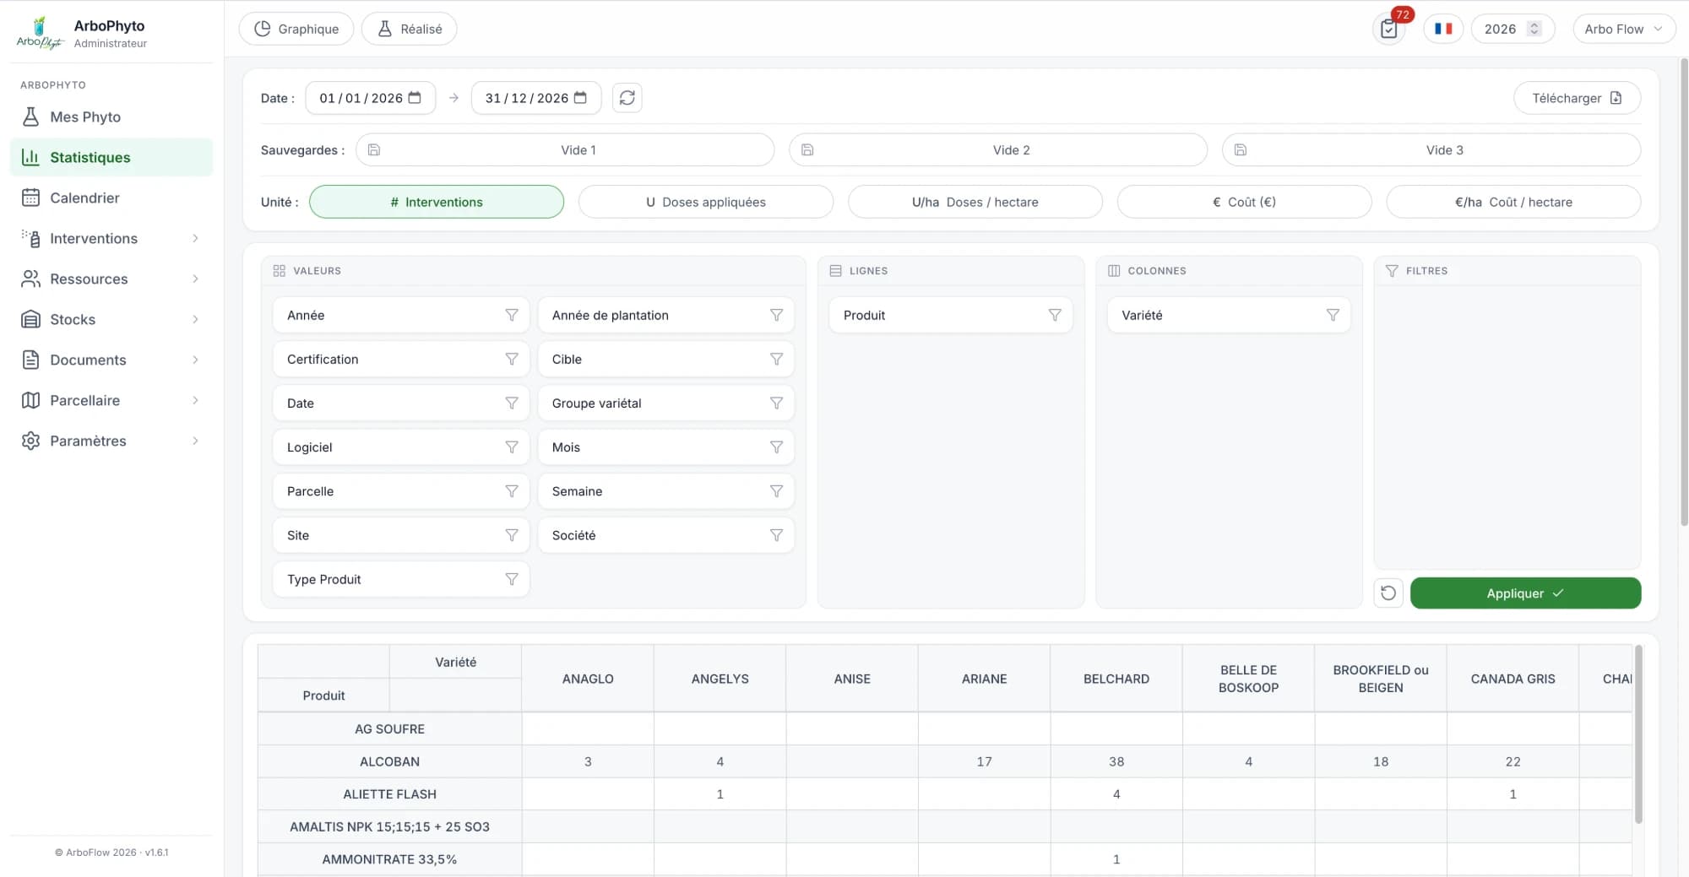This screenshot has height=877, width=1689.
Task: Click the green Appliquer button
Action: coord(1525,593)
